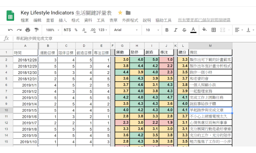Open the 資料 menu

point(88,20)
